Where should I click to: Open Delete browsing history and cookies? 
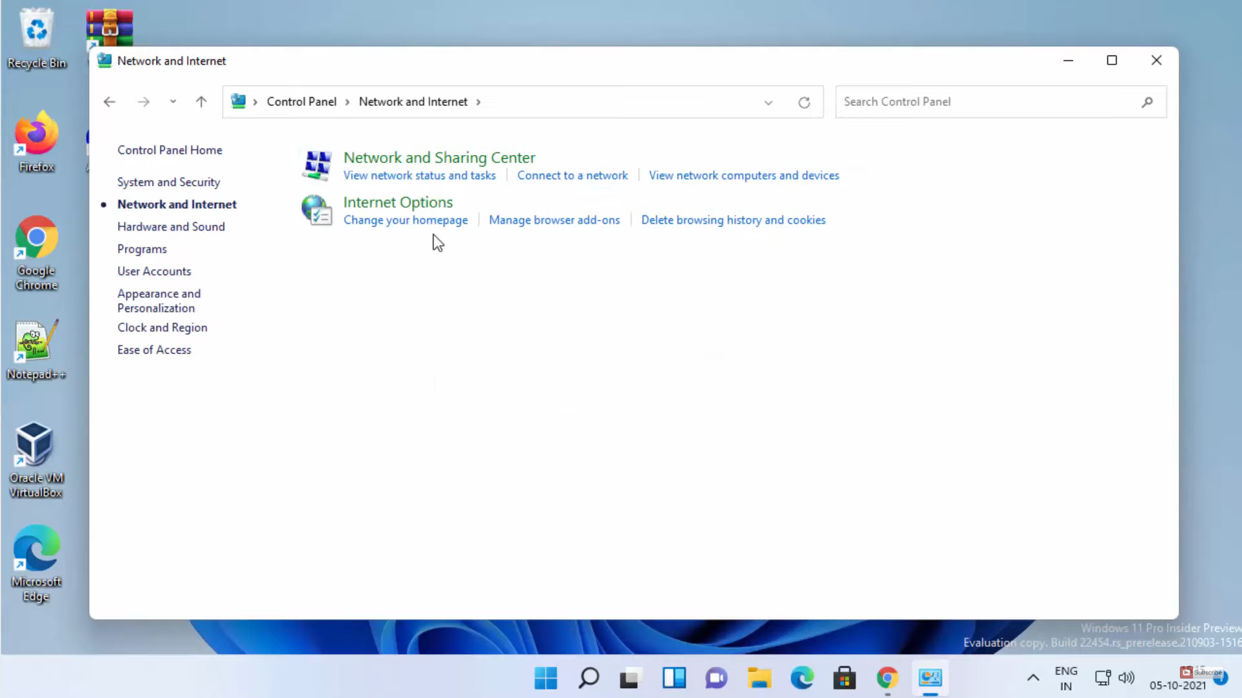[x=733, y=220]
